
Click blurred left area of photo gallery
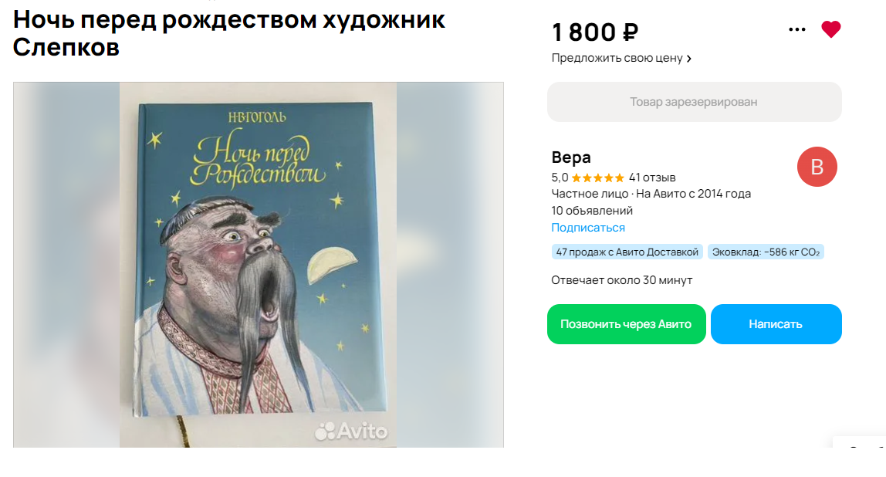pyautogui.click(x=66, y=265)
